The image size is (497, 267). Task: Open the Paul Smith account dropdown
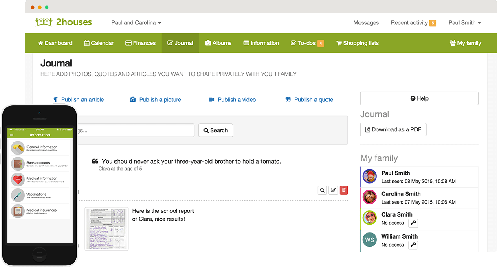click(x=464, y=23)
